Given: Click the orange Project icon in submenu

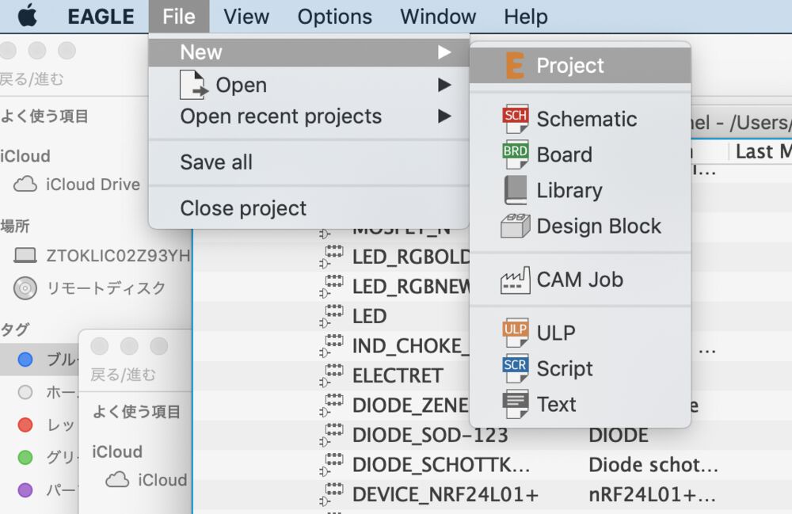Looking at the screenshot, I should tap(515, 66).
